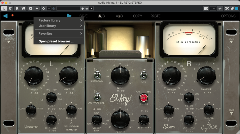Expand the Factory library submenu

[x=59, y=20]
